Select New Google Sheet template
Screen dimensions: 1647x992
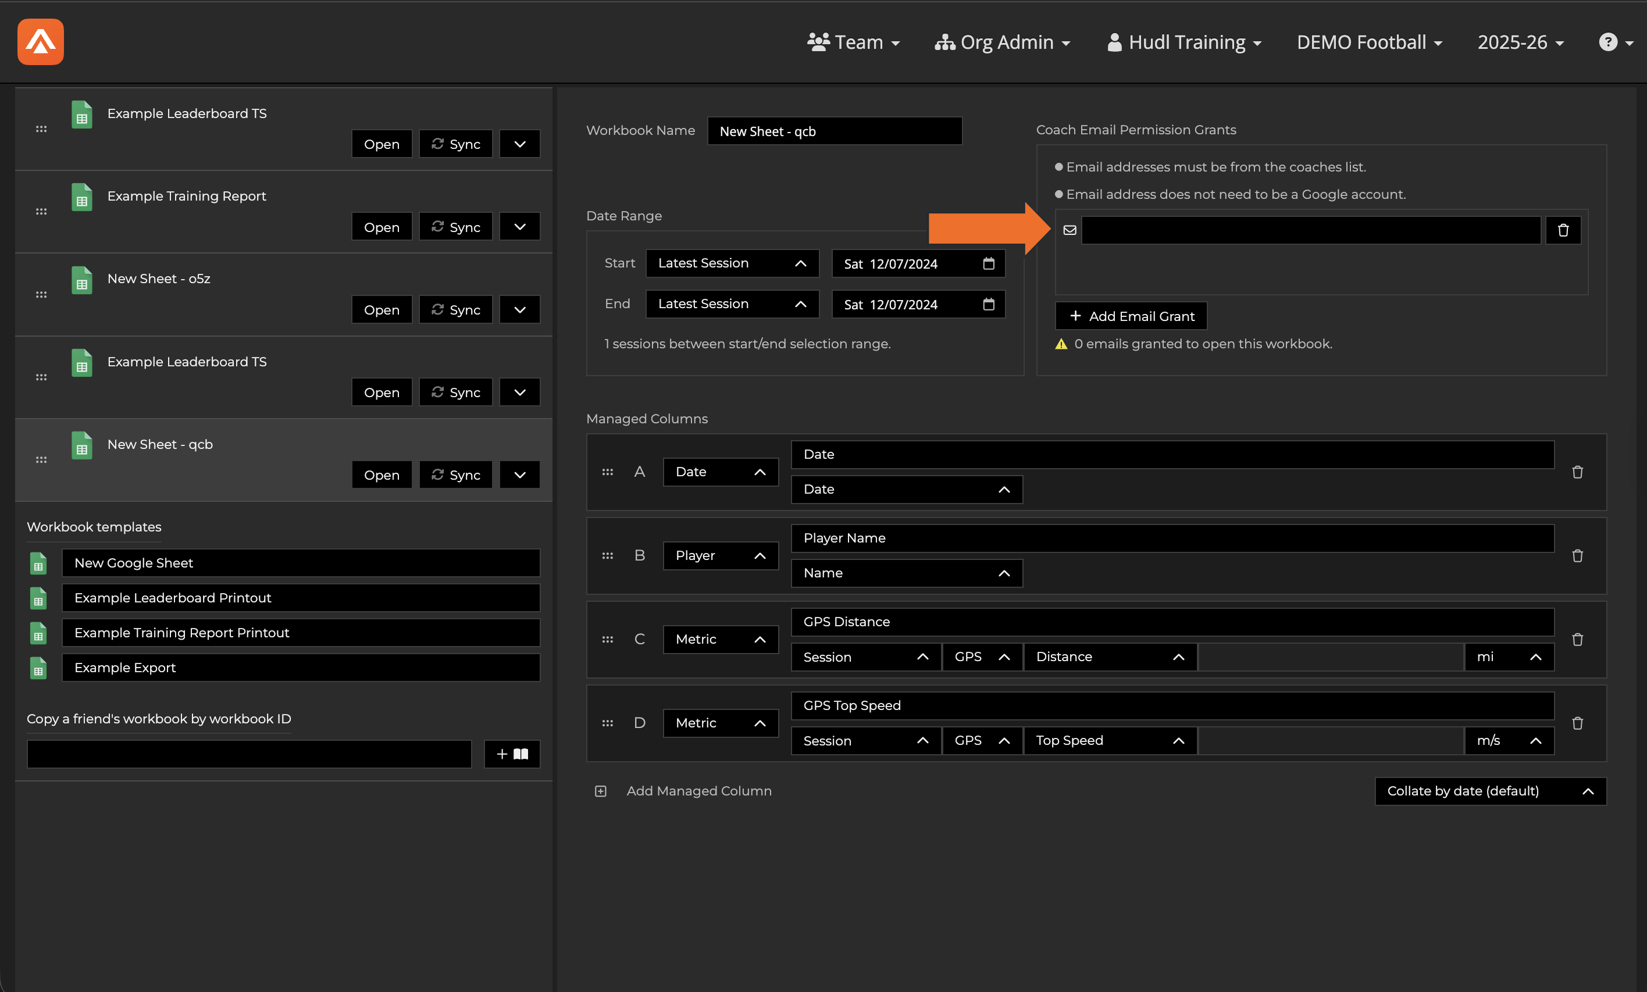(x=301, y=563)
